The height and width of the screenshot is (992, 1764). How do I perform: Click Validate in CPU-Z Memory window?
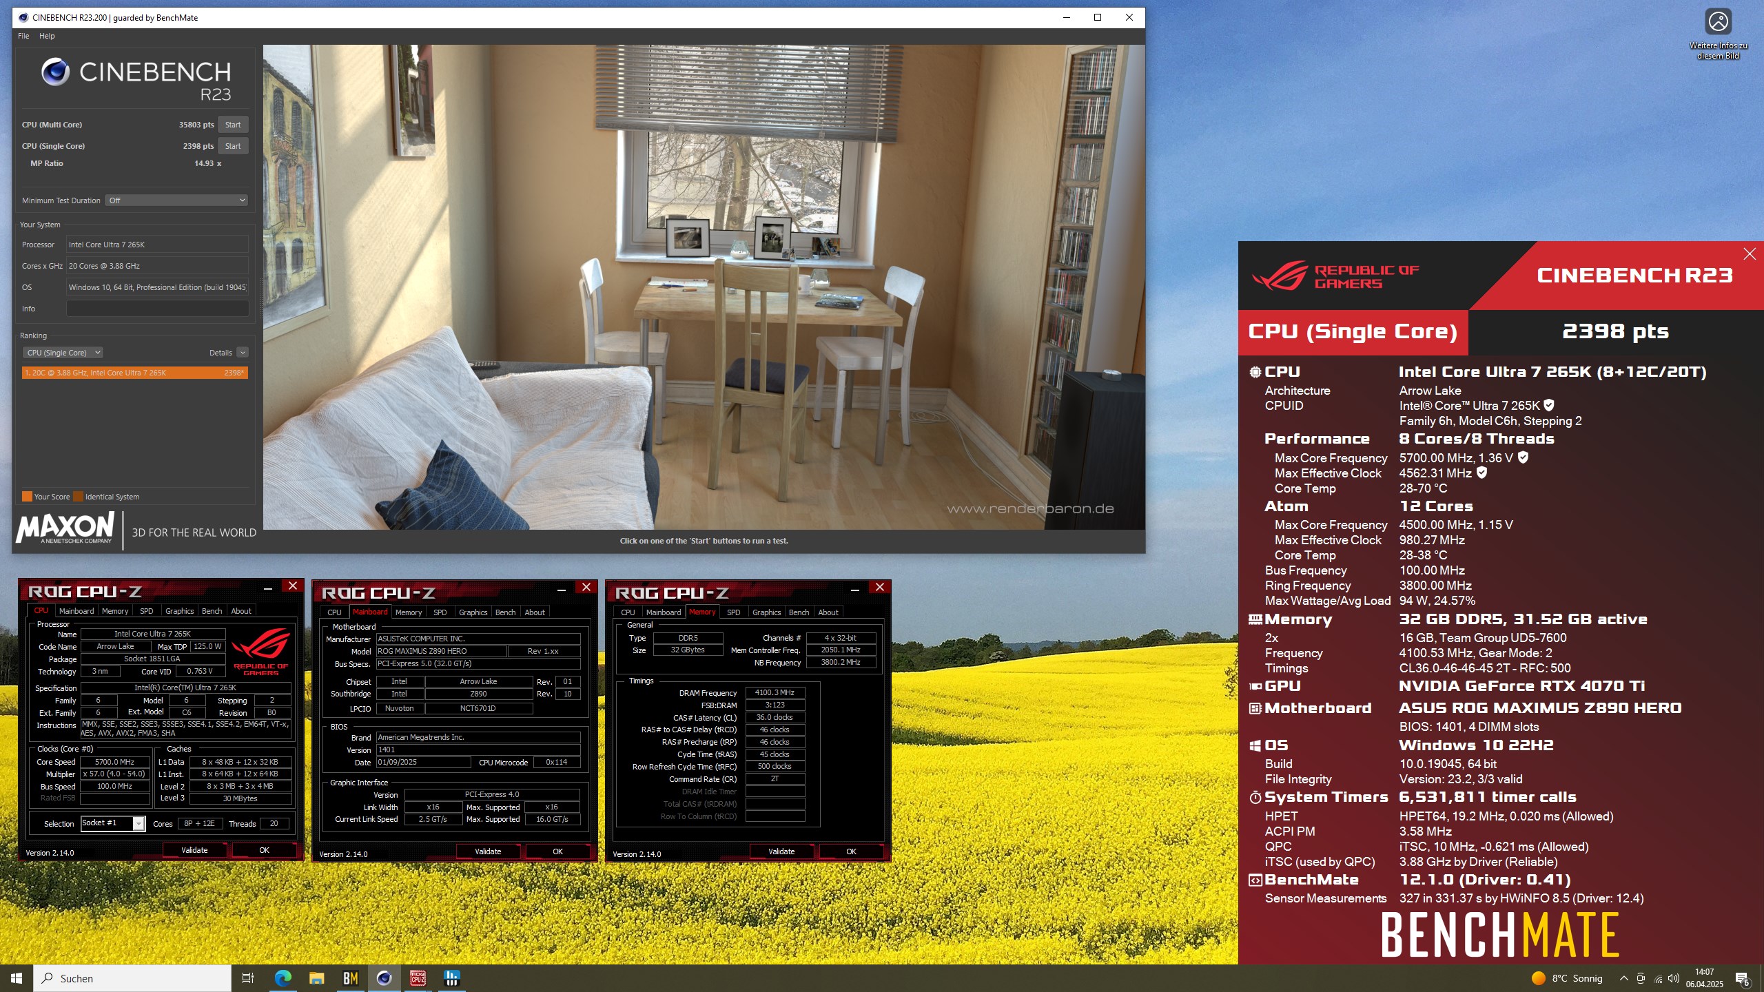tap(781, 851)
